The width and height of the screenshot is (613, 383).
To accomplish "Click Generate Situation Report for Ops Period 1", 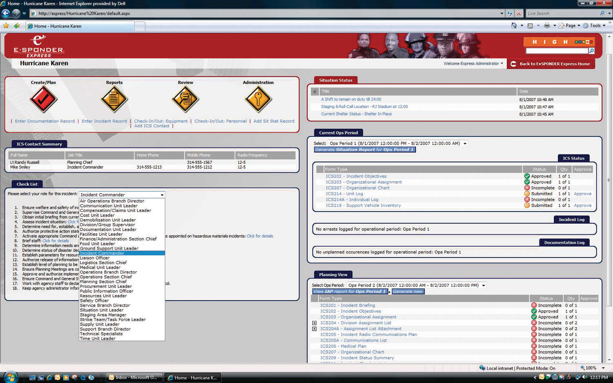I will [x=365, y=150].
